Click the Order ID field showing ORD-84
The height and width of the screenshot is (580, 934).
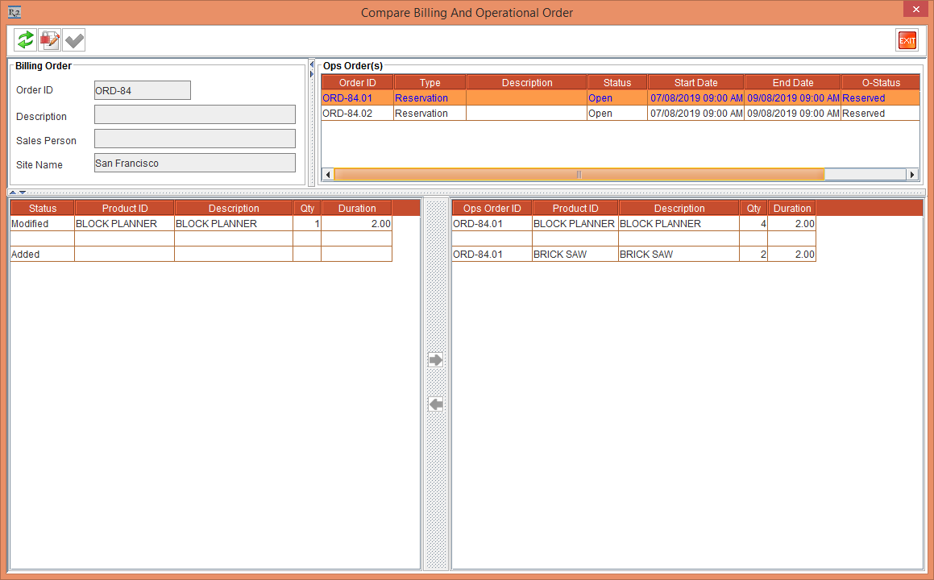point(142,89)
